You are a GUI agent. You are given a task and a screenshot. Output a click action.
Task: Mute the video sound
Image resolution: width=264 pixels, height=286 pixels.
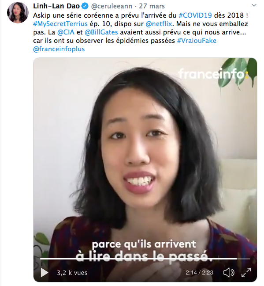coord(229,272)
